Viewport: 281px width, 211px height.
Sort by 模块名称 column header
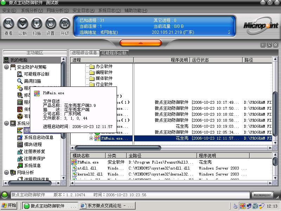tap(88, 155)
